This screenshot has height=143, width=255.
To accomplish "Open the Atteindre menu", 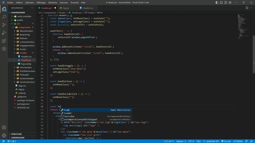I will click(x=53, y=3).
